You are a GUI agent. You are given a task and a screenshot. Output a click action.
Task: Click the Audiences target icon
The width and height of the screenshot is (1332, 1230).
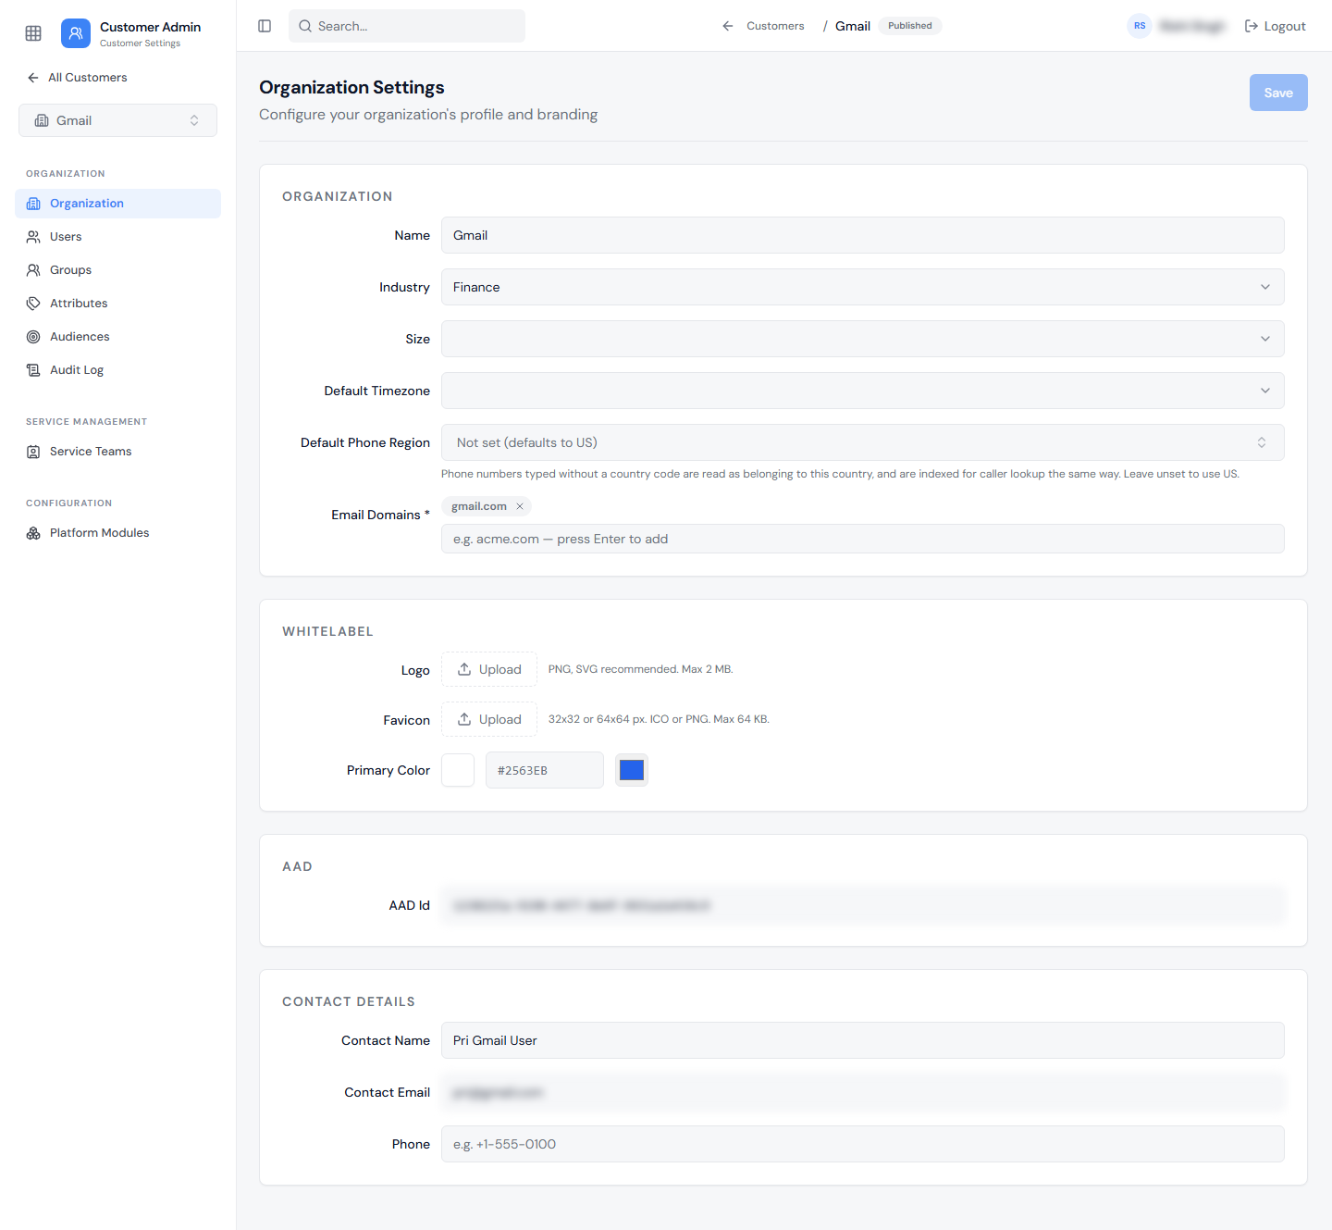click(x=33, y=337)
